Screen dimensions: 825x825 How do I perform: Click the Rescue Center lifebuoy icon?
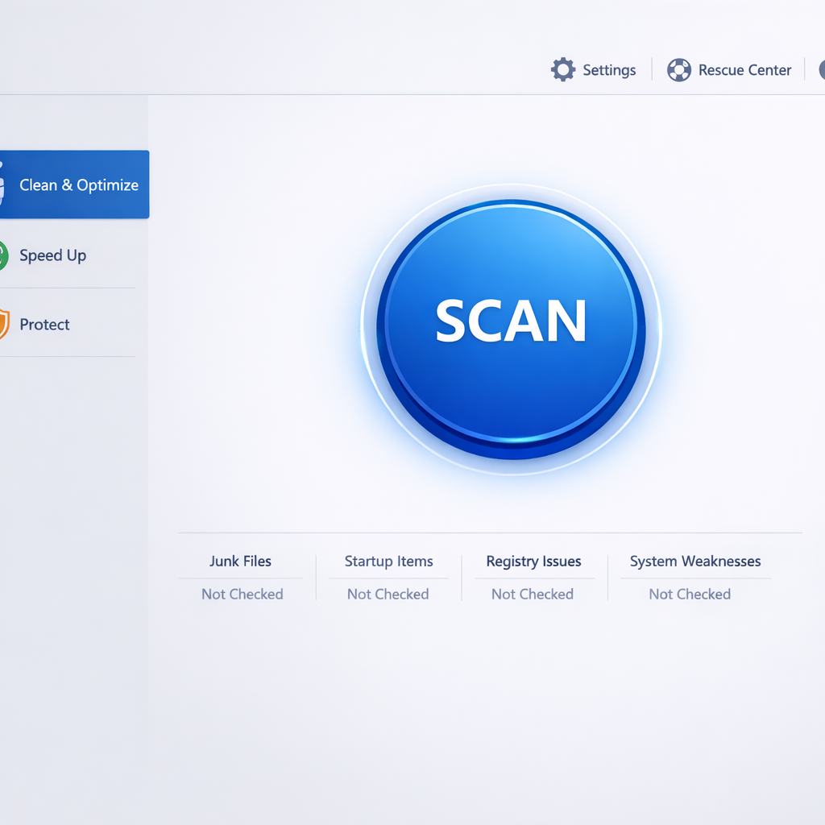coord(678,70)
